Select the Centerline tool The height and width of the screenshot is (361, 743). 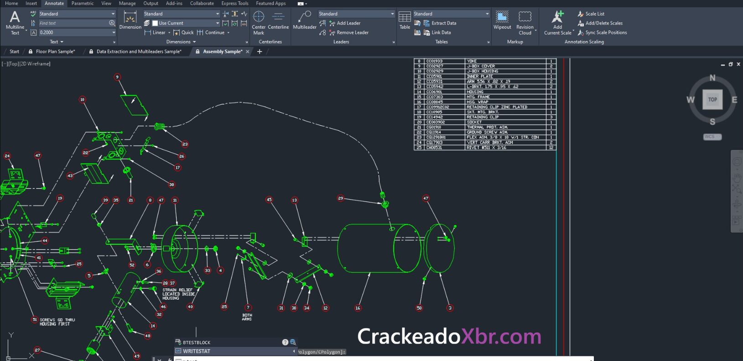coord(278,21)
